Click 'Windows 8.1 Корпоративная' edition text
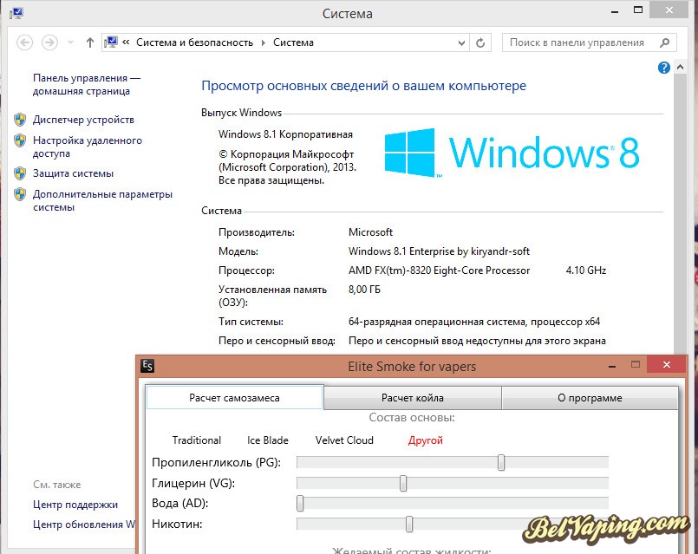Viewport: 698px width, 554px height. 285,134
